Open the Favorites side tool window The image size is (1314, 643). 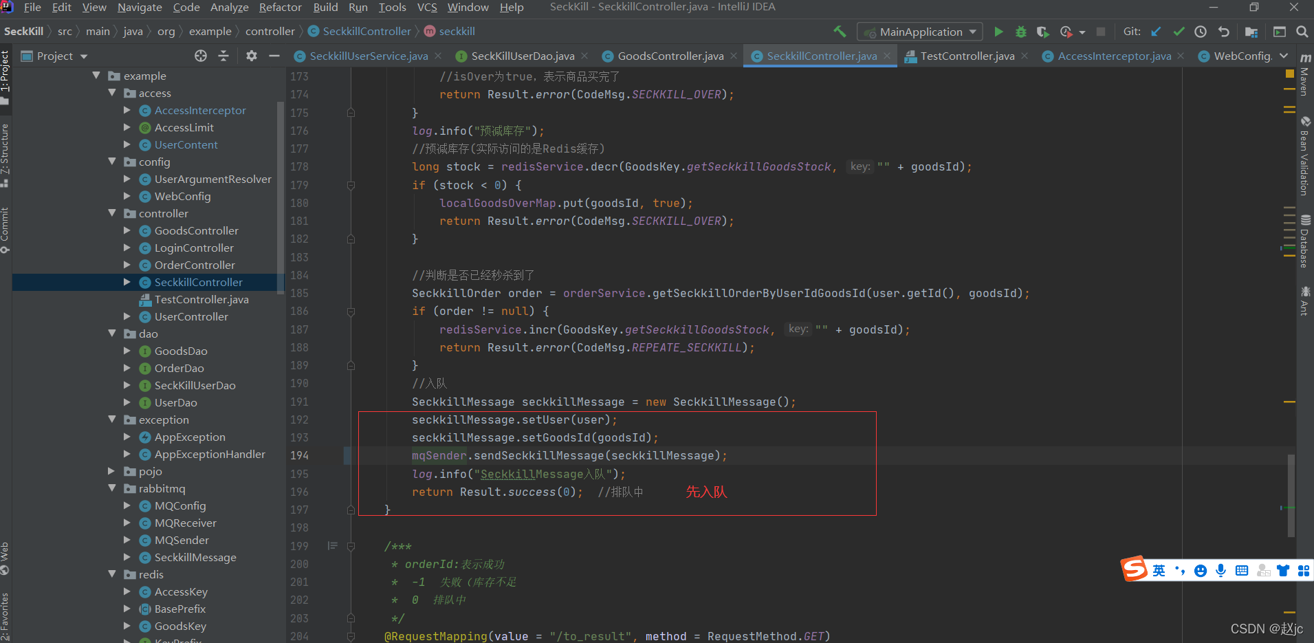5,615
